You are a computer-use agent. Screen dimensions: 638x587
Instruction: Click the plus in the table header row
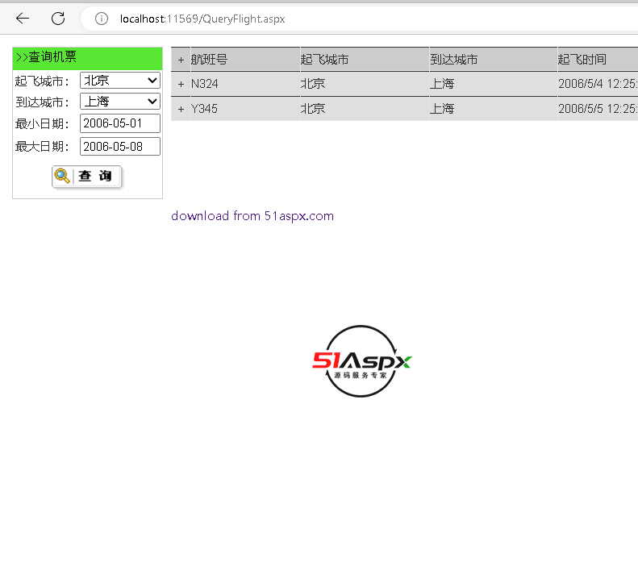click(181, 60)
